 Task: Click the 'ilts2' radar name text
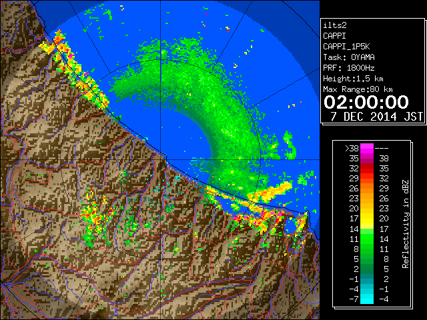click(x=335, y=25)
